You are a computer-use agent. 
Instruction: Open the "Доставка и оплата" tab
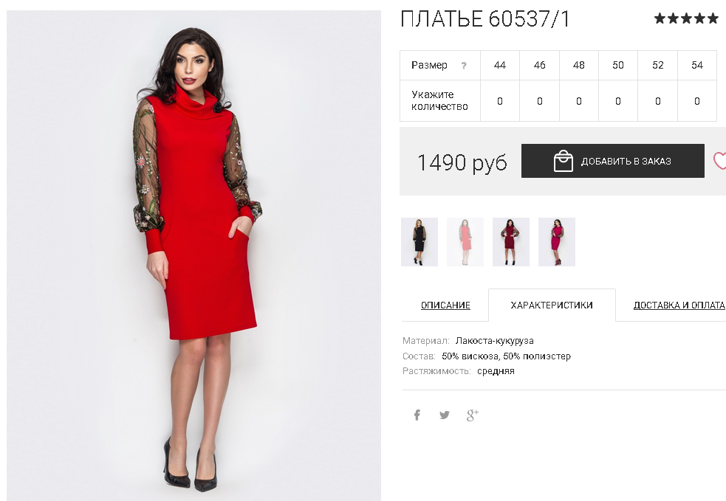pos(679,305)
